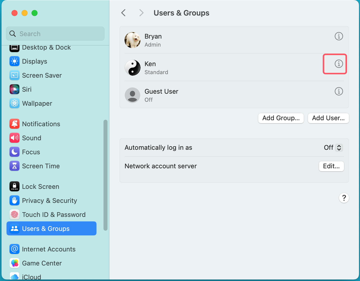Open Touch ID & Password fingerprint icon
Image resolution: width=360 pixels, height=281 pixels.
14,214
